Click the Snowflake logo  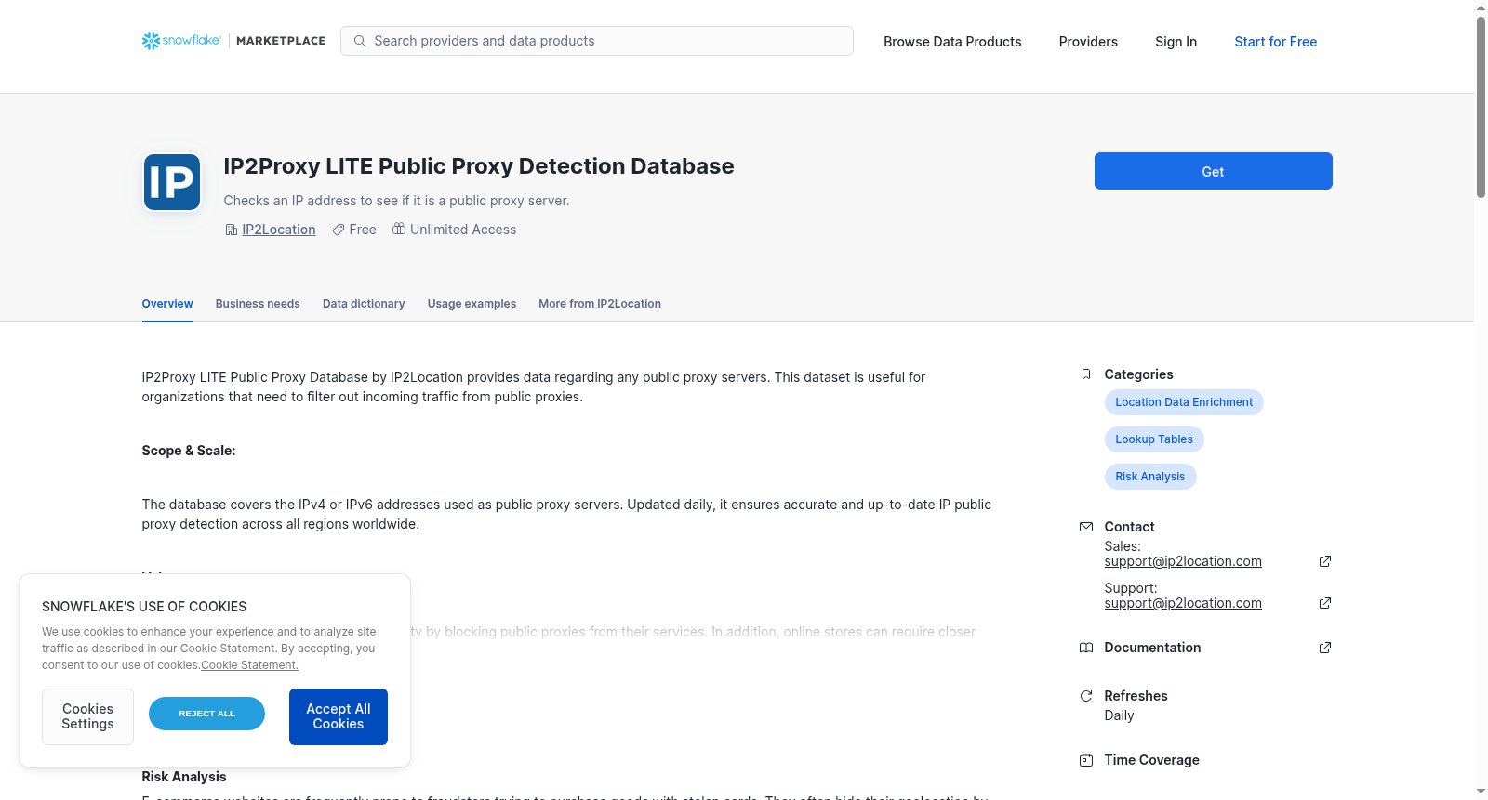181,41
